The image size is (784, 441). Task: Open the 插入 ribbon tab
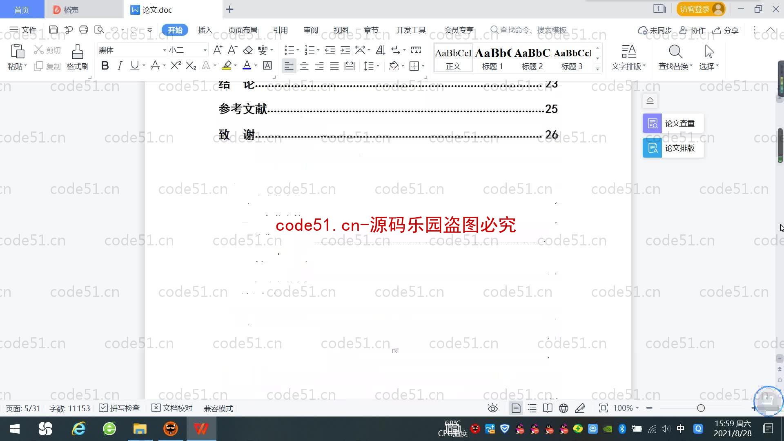(x=205, y=30)
